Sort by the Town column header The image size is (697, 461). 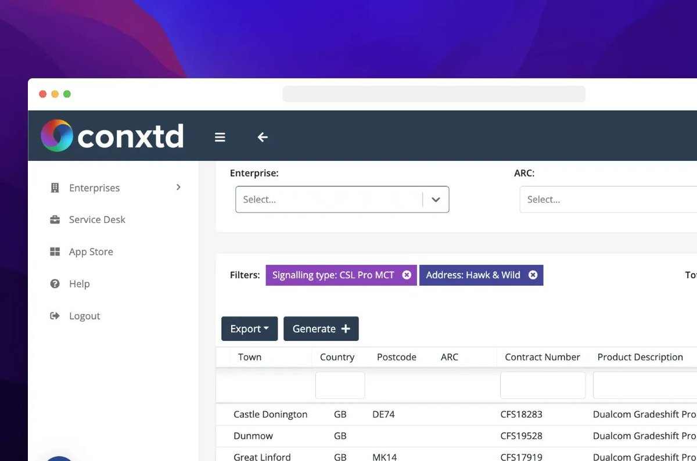[250, 357]
